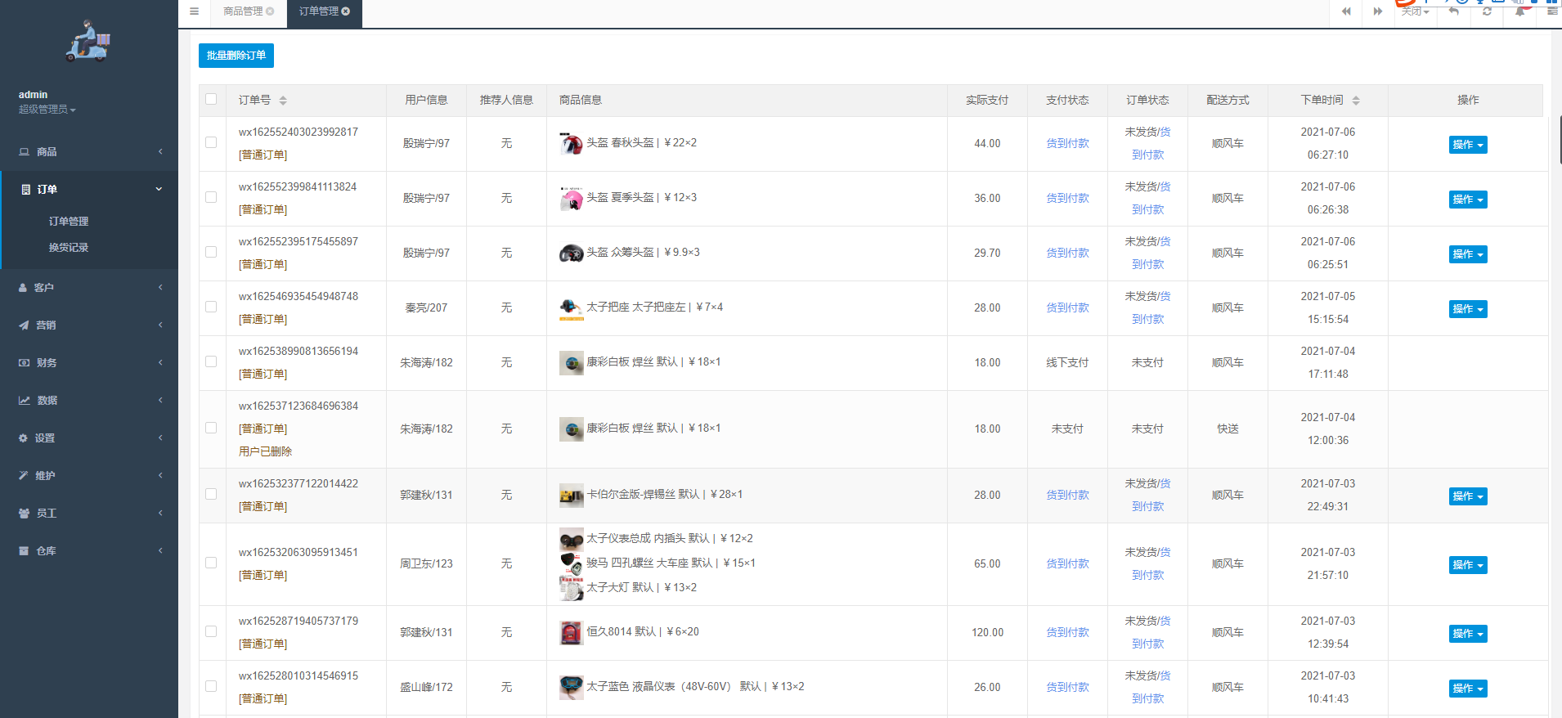1562x718 pixels.
Task: Expand the 营销 sidebar menu
Action: (x=89, y=325)
